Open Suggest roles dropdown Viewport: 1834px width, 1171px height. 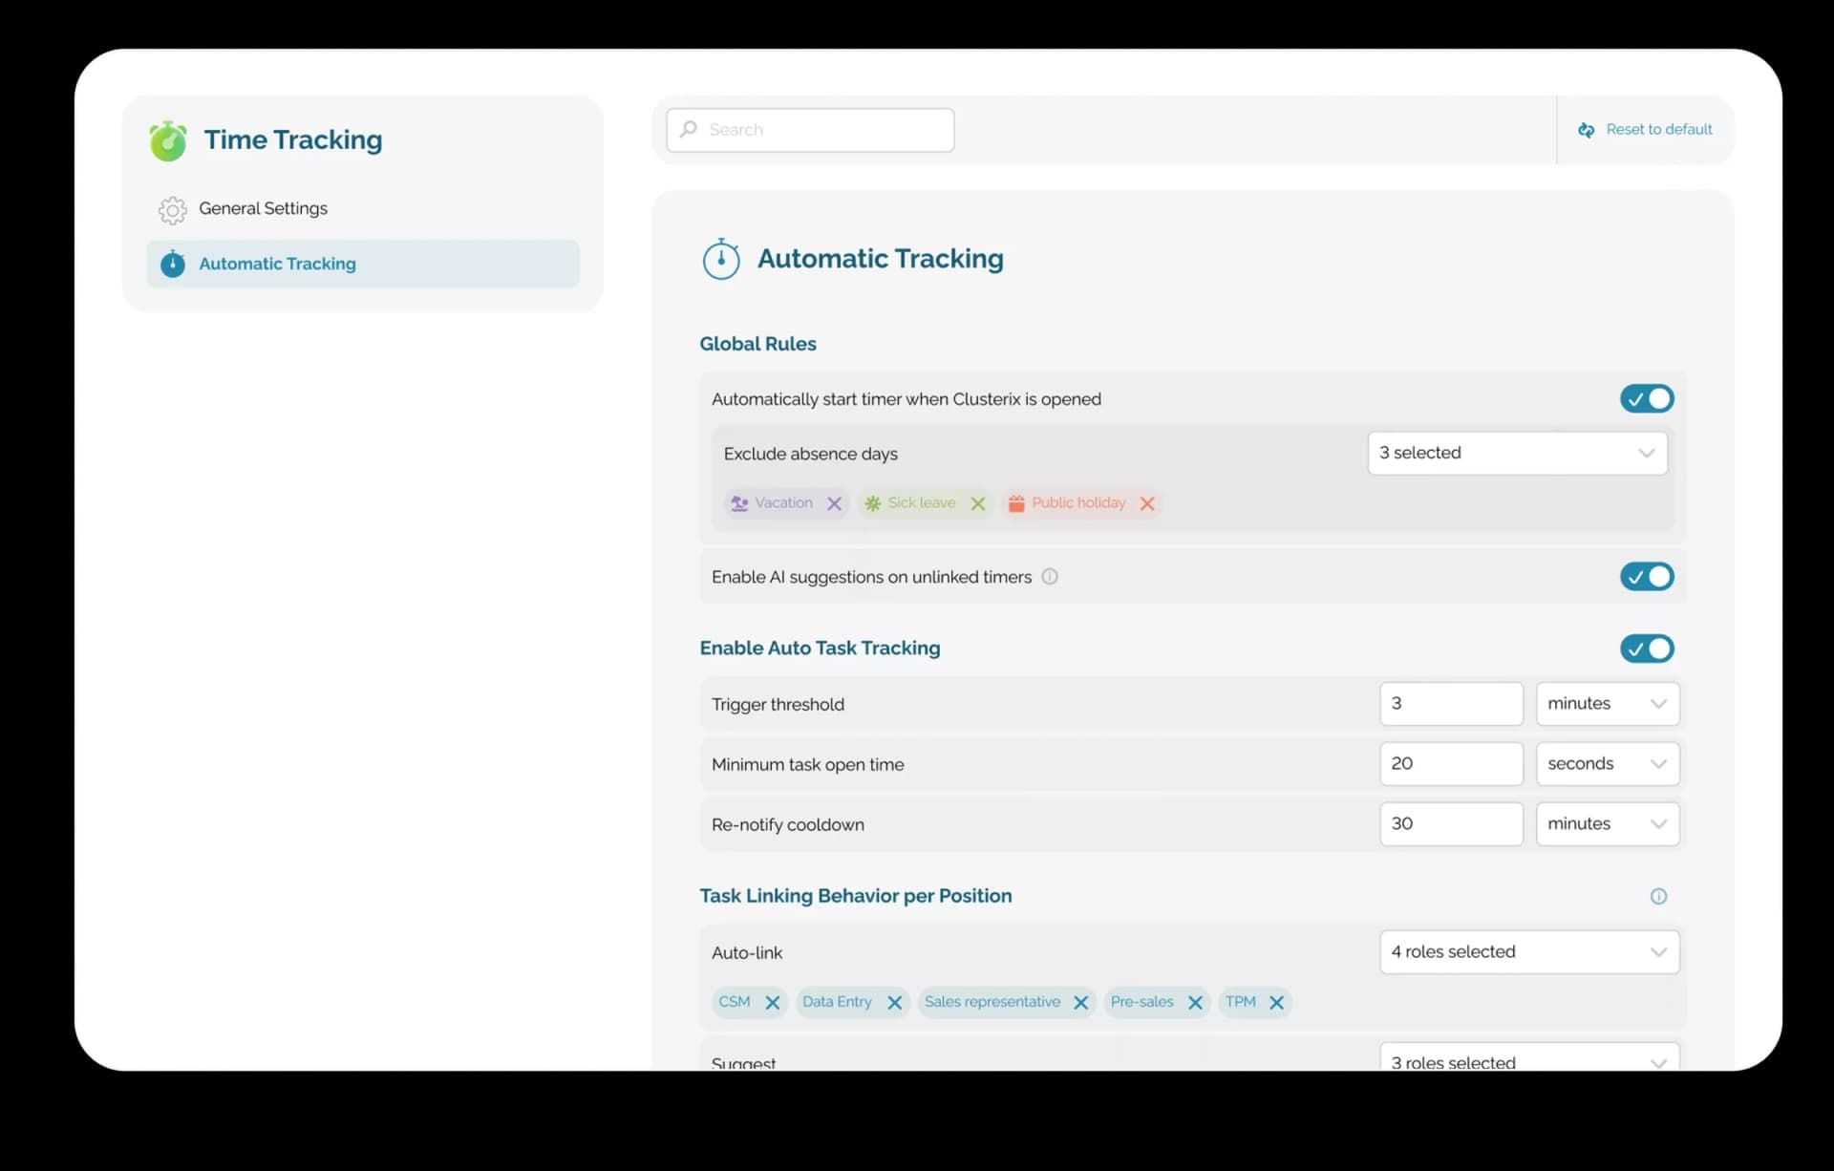click(x=1529, y=1058)
